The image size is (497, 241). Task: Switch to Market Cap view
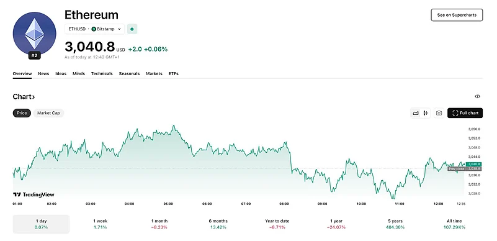coord(48,113)
